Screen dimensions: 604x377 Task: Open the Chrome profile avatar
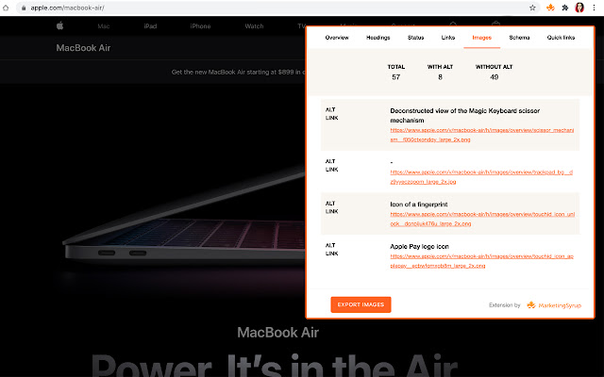point(579,8)
